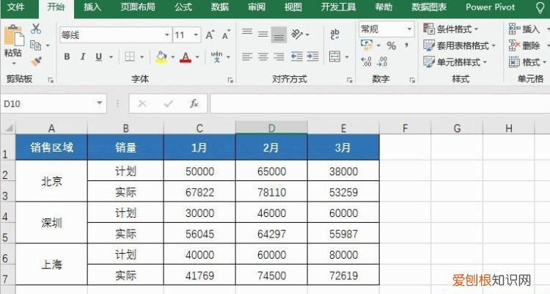Click into the formula bar
This screenshot has width=550, height=294.
380,103
